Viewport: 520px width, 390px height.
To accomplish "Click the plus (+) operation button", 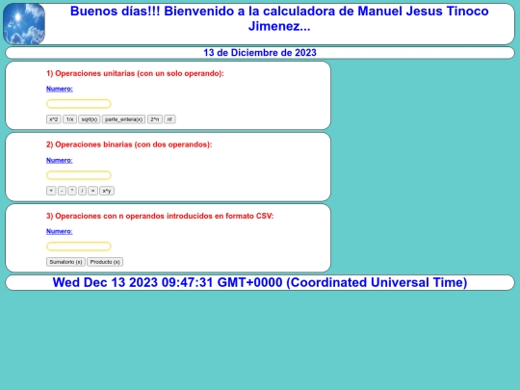I will click(x=51, y=191).
